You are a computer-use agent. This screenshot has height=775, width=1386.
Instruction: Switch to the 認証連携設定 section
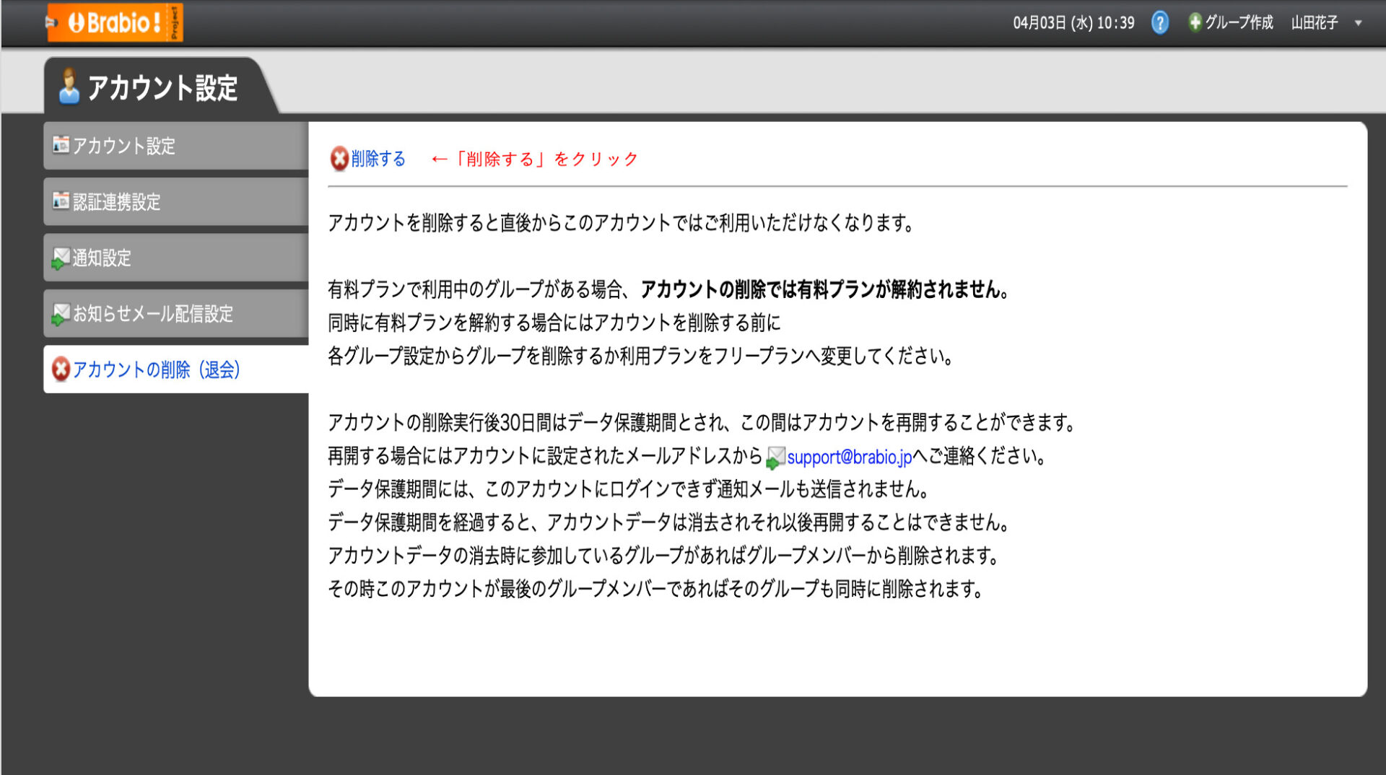point(118,202)
